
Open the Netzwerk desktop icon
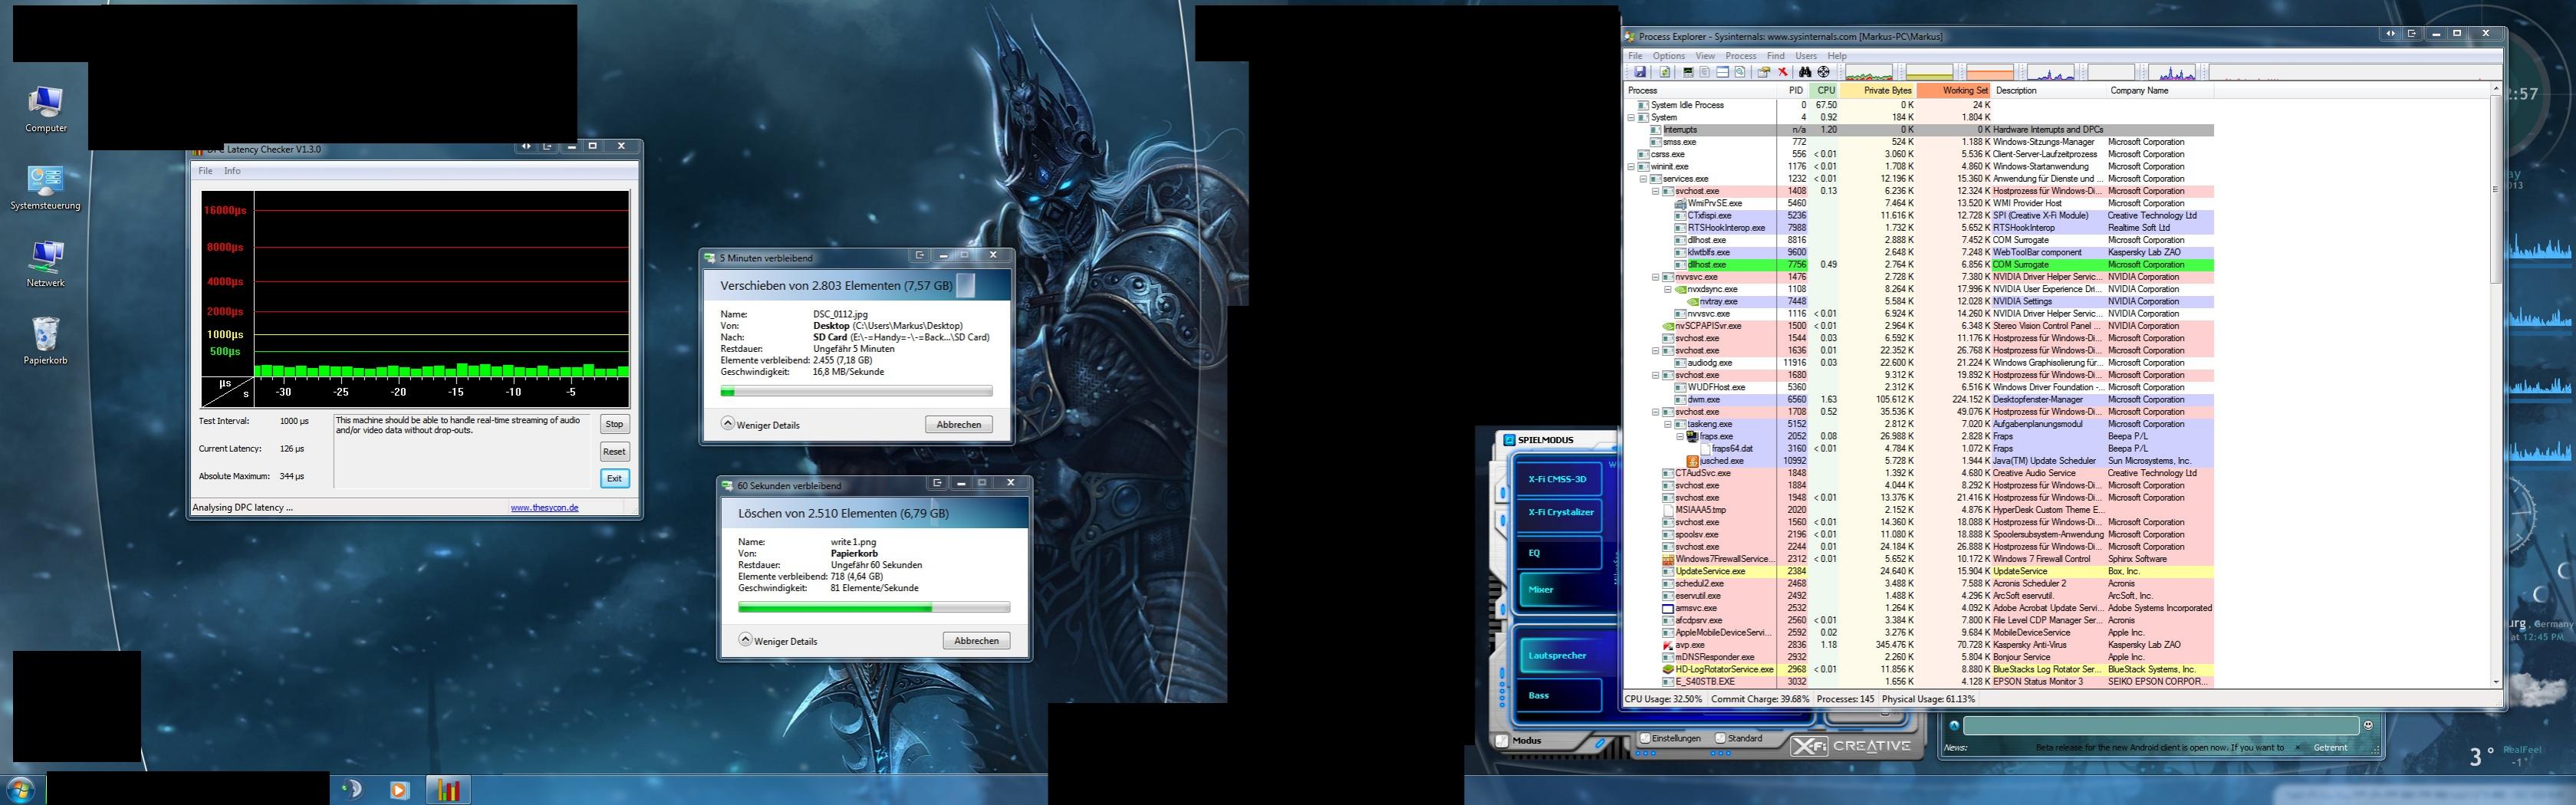(46, 264)
